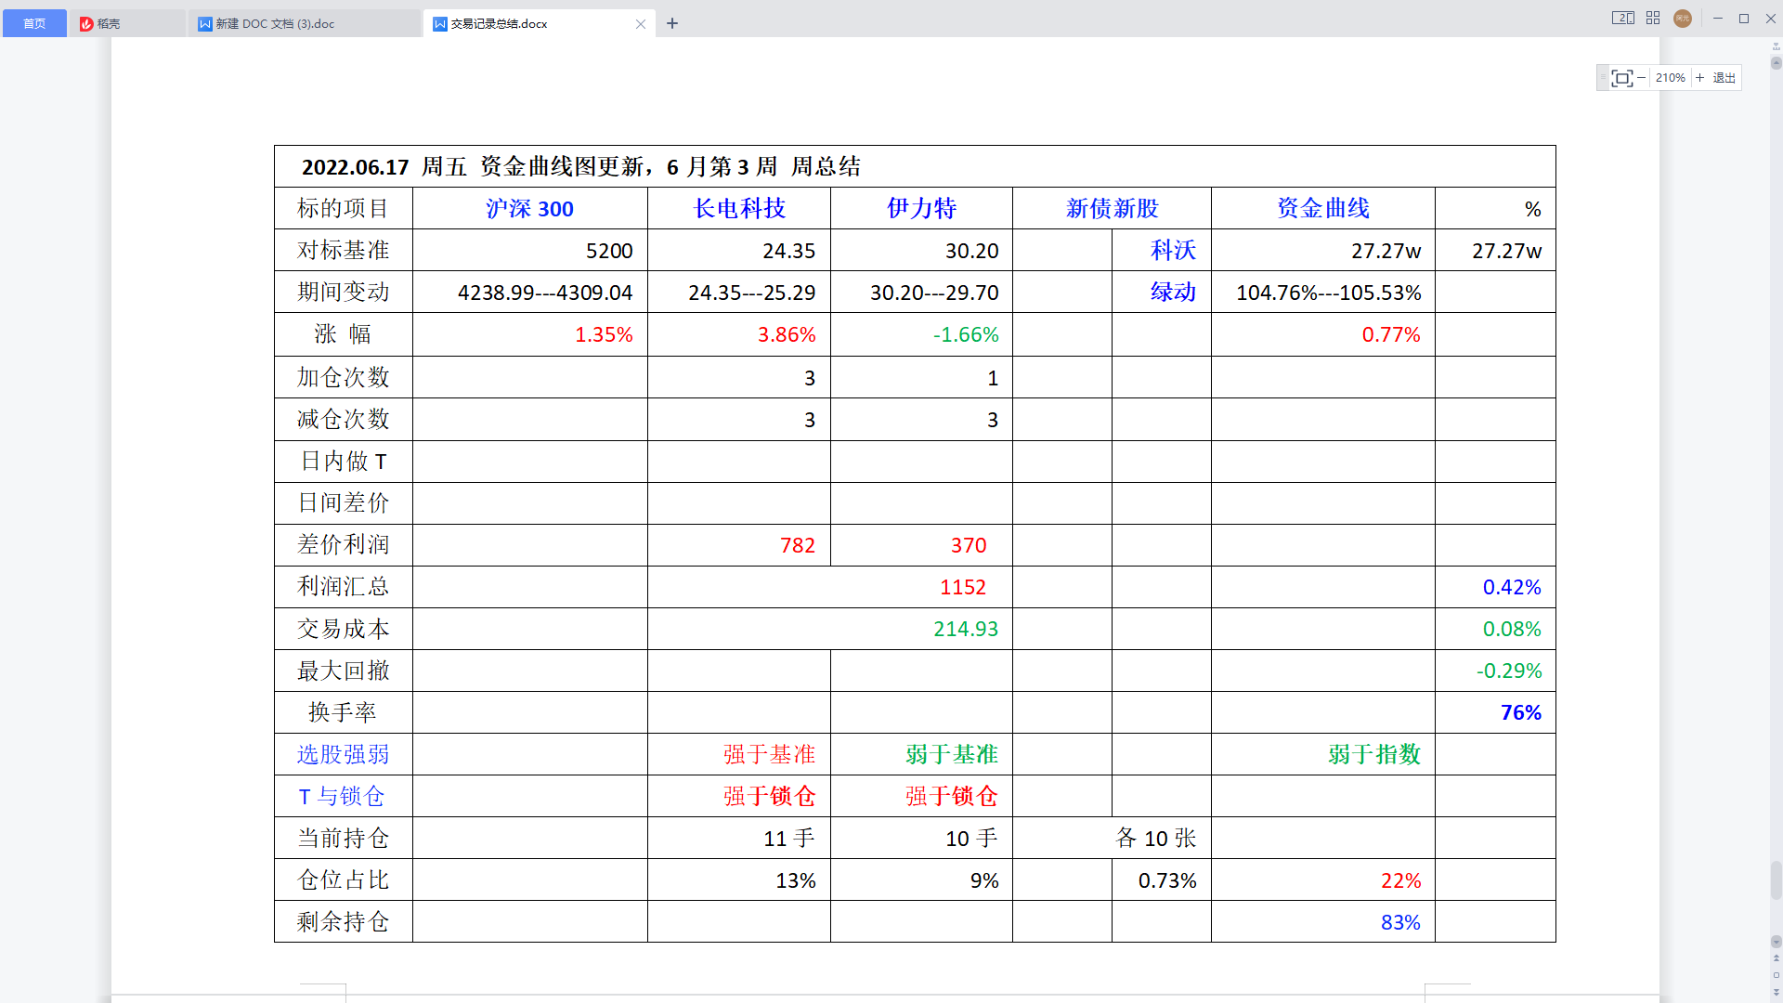Jump to previous page via double-arrow icon
This screenshot has width=1783, height=1003.
(1776, 958)
